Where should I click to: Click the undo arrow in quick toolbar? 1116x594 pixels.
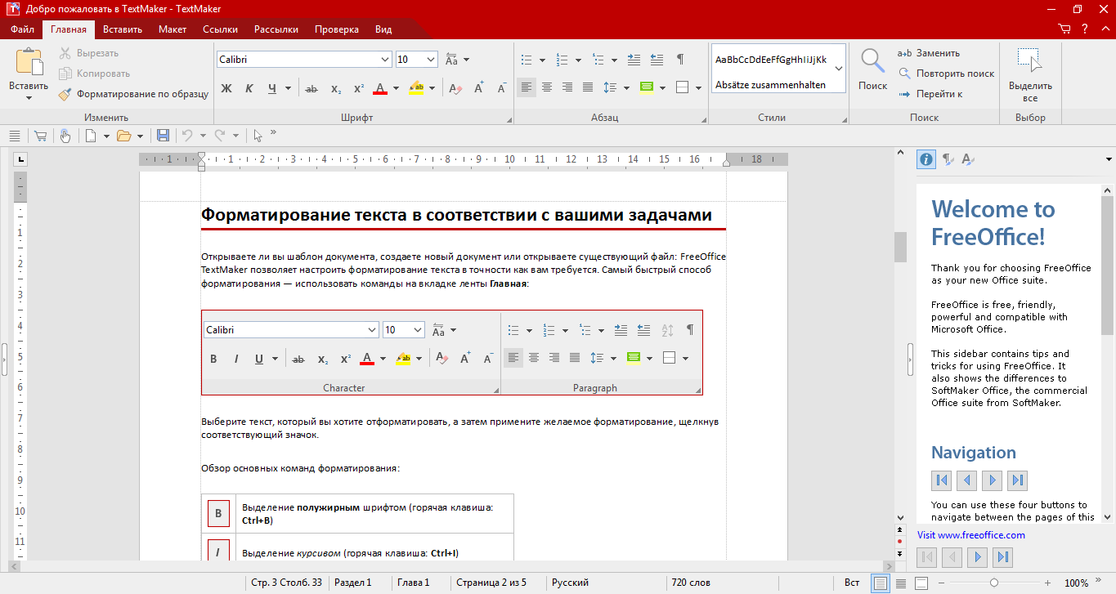point(187,136)
